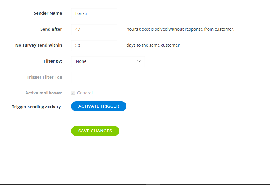Activate the trigger sending activity

99,106
